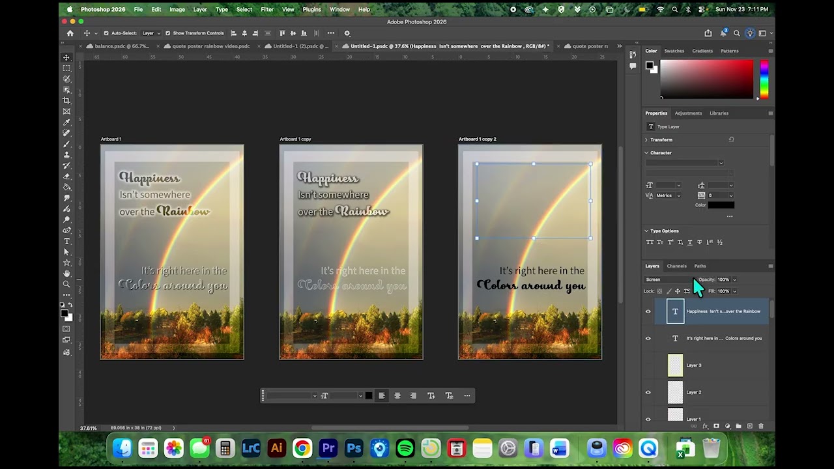Toggle Quick Mask mode
Image resolution: width=834 pixels, height=469 pixels.
pyautogui.click(x=66, y=329)
